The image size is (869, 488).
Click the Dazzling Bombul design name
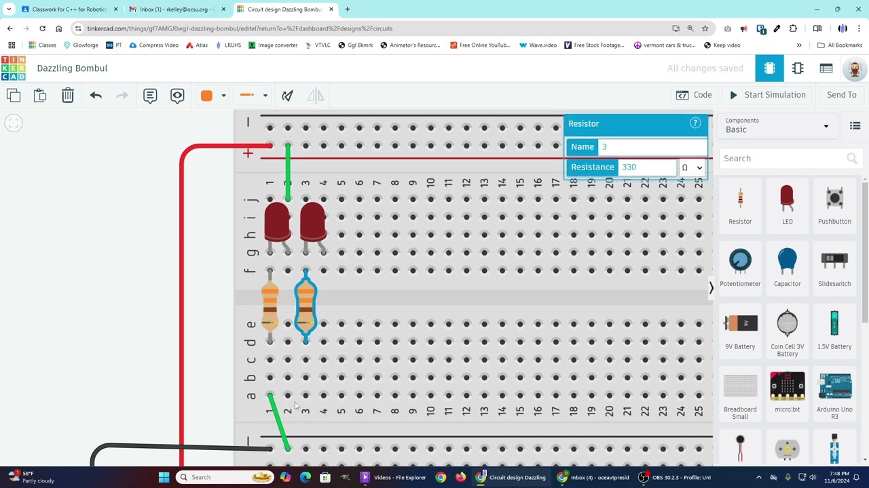pyautogui.click(x=72, y=68)
